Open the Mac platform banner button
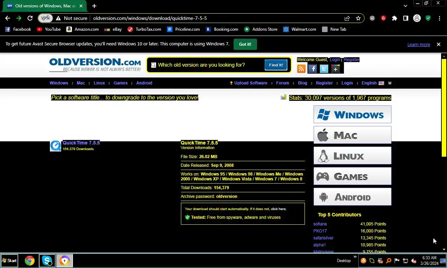The width and height of the screenshot is (447, 268). coord(352,135)
